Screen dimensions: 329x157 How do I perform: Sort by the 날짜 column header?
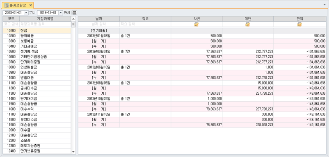coord(99,19)
